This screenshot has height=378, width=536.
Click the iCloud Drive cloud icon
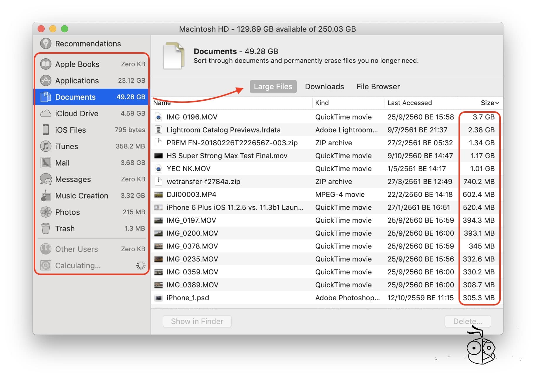[x=45, y=113]
